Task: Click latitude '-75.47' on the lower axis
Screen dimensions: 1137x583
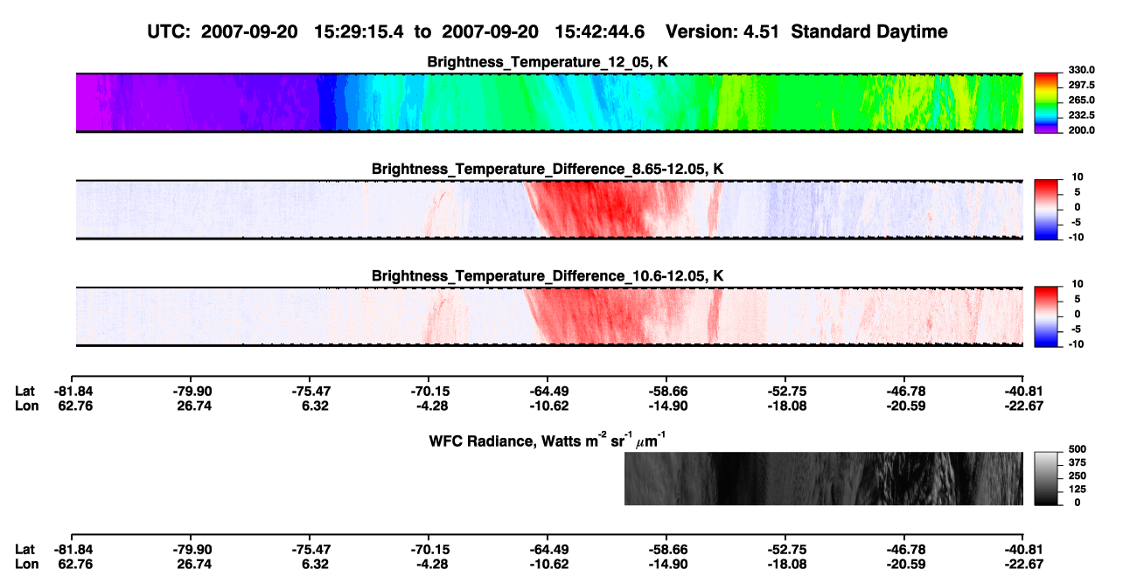Action: coord(310,549)
